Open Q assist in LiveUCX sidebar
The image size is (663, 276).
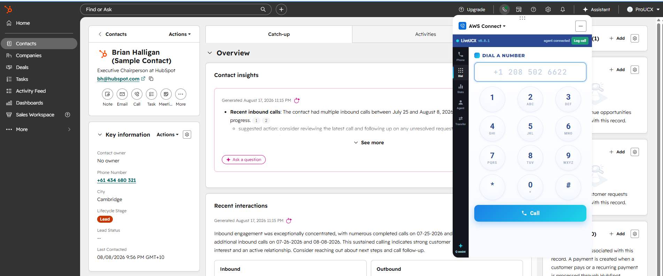[x=460, y=248]
